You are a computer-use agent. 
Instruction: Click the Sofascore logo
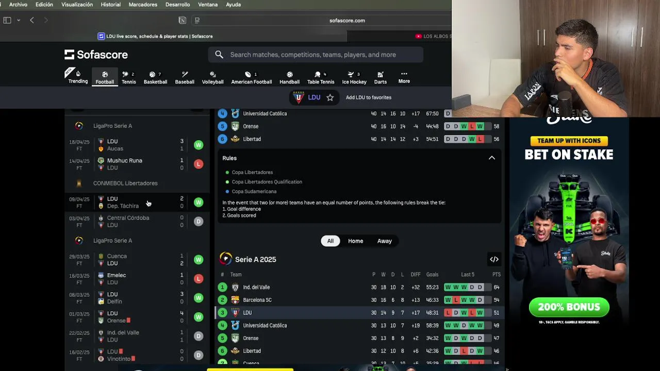coord(96,55)
